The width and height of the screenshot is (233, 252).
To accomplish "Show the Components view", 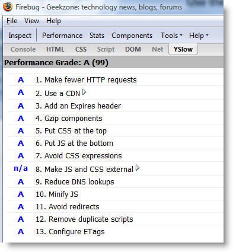I will click(132, 36).
